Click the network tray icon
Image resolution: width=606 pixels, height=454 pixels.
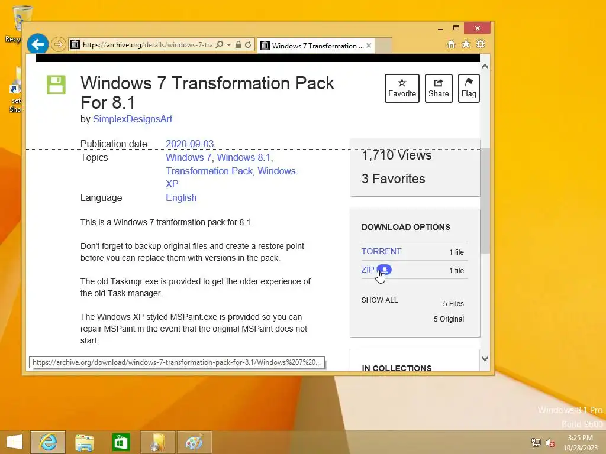(536, 442)
